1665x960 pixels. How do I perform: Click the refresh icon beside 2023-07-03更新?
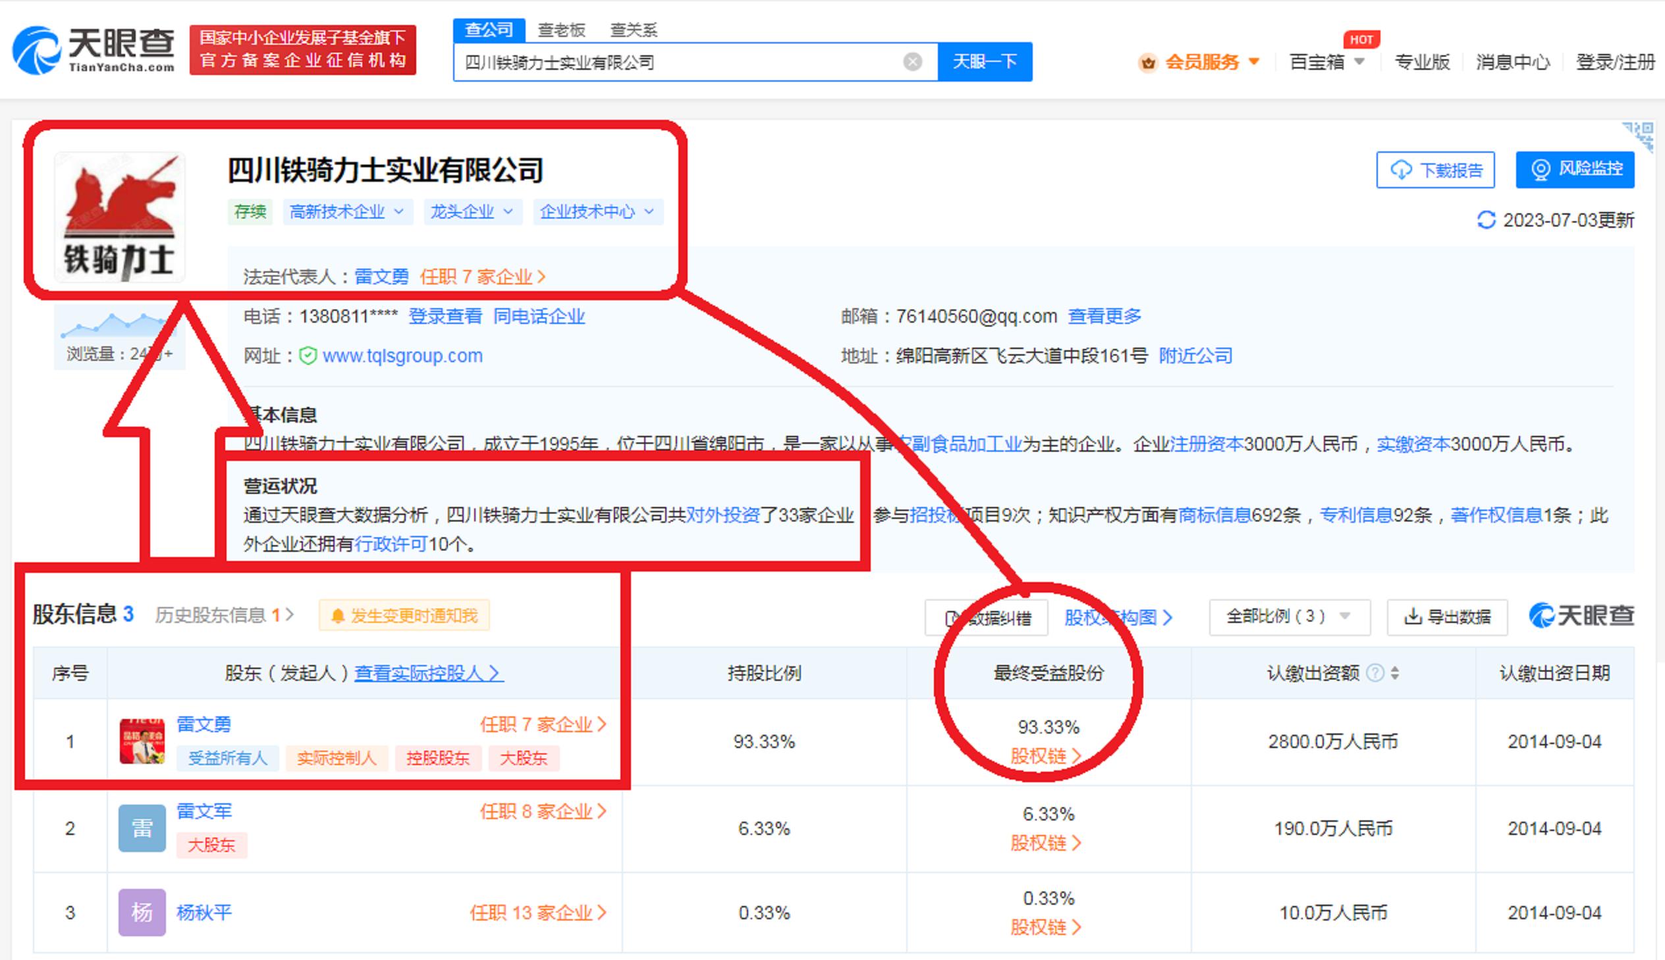point(1486,219)
